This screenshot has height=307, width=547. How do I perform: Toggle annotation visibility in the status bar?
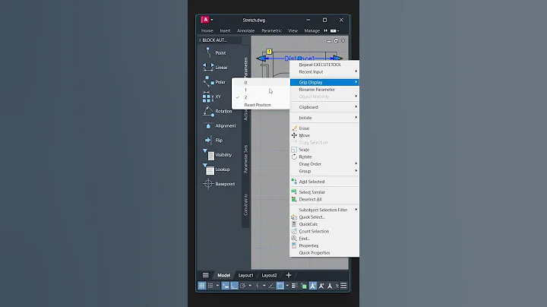click(313, 286)
